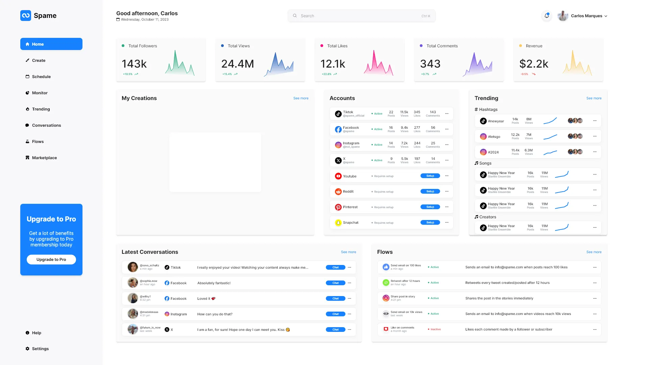649x365 pixels.
Task: Click the Reddit icon in Accounts list
Action: point(338,192)
